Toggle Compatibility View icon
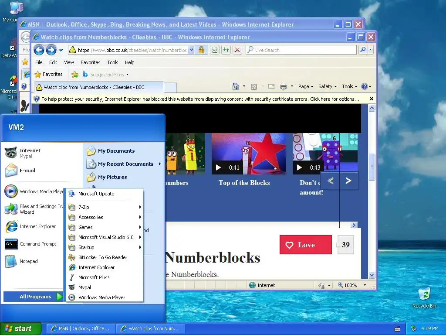The width and height of the screenshot is (446, 335). 215,50
